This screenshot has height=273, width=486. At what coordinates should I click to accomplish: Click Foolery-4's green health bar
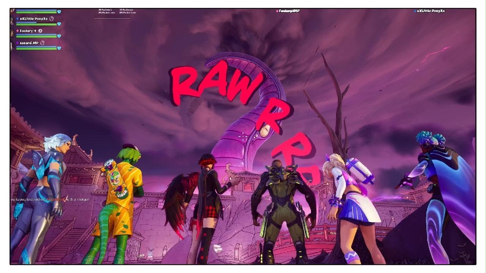[x=36, y=37]
